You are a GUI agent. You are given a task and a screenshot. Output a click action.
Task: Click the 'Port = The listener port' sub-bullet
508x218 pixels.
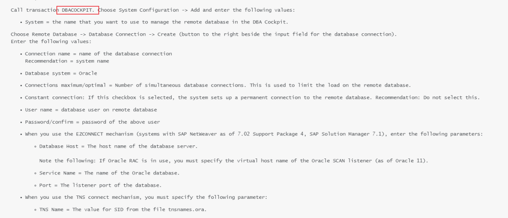101,185
